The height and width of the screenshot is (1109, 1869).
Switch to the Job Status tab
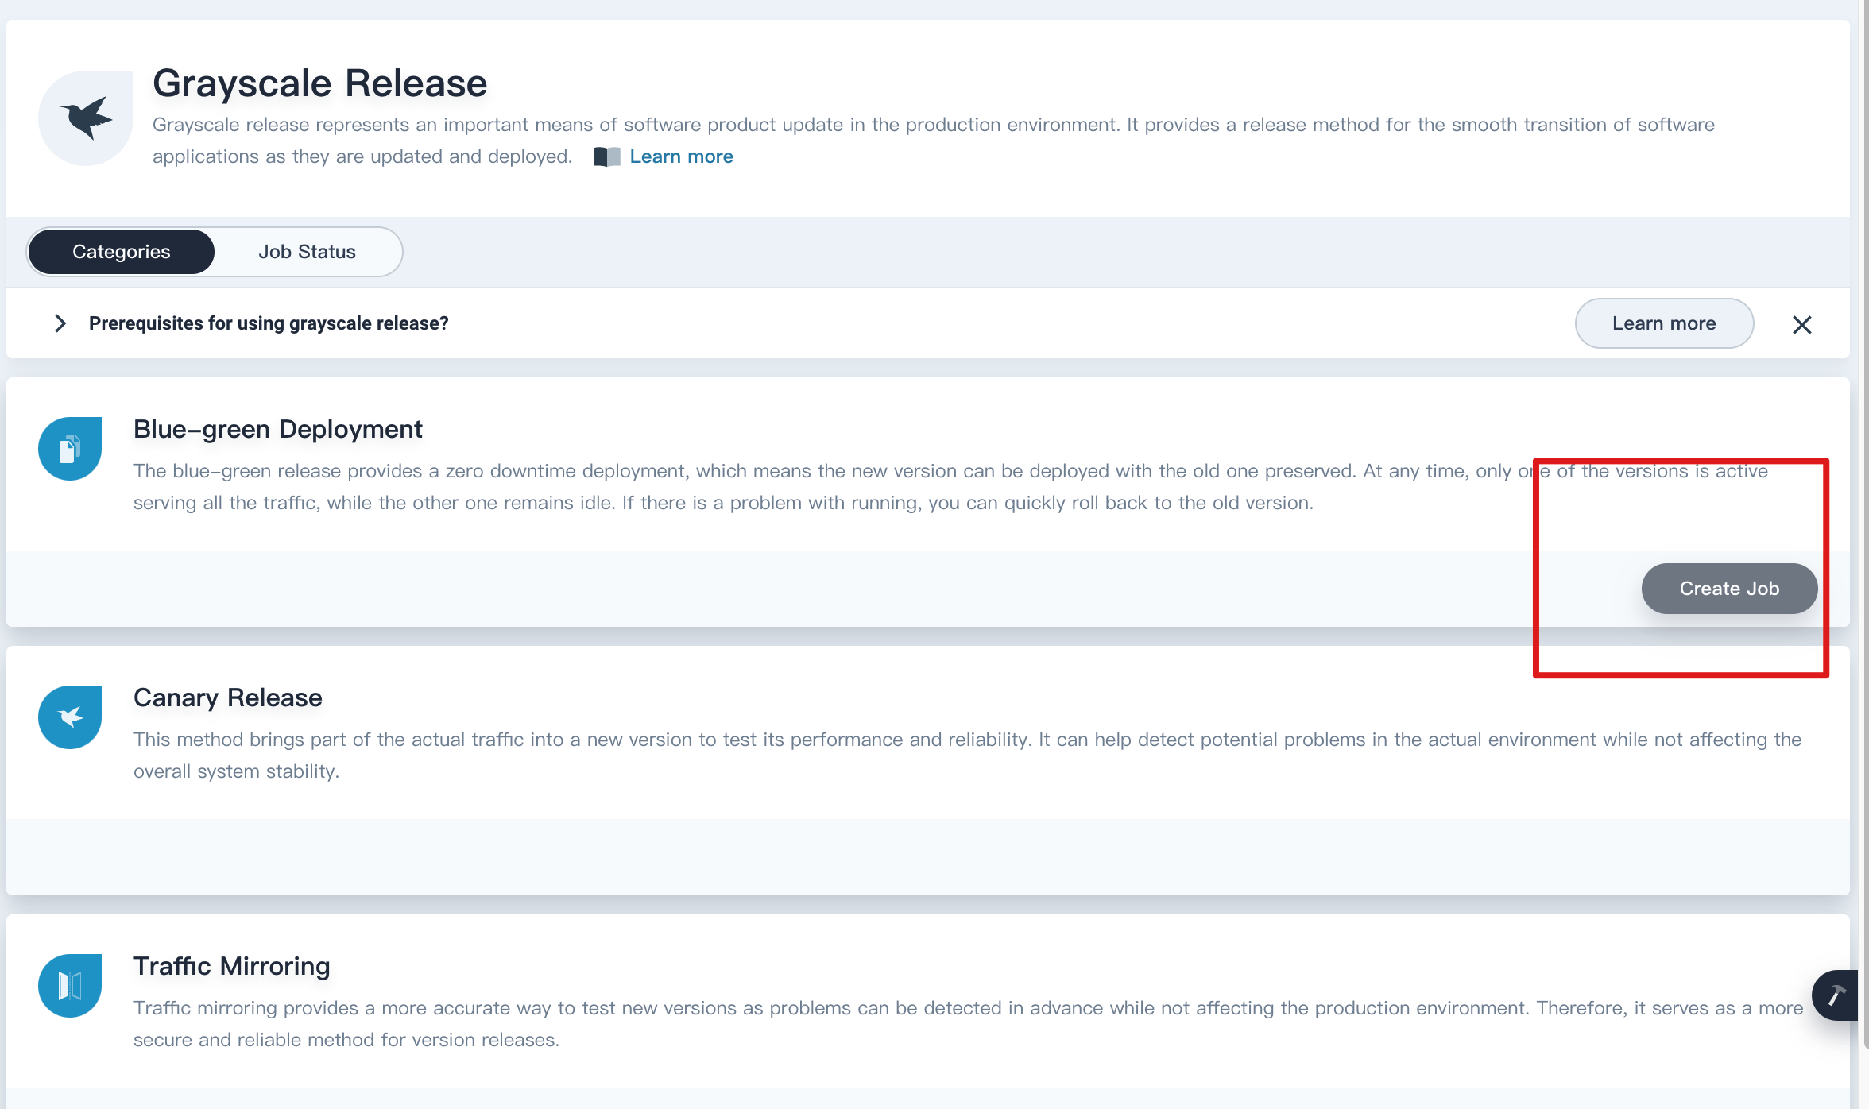pos(307,251)
